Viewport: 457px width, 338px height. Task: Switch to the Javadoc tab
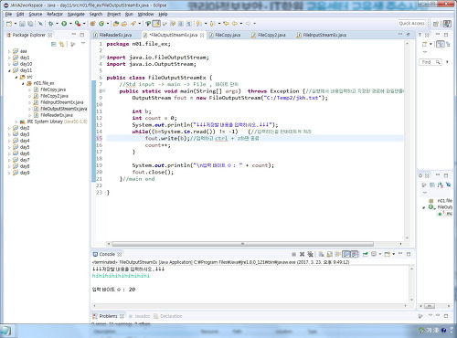click(140, 316)
